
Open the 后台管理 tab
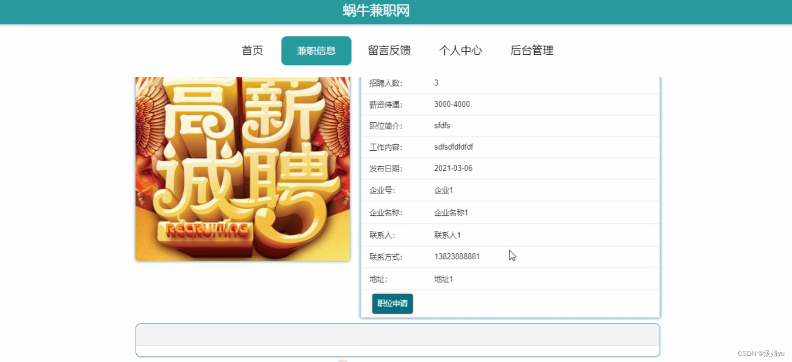pos(531,50)
